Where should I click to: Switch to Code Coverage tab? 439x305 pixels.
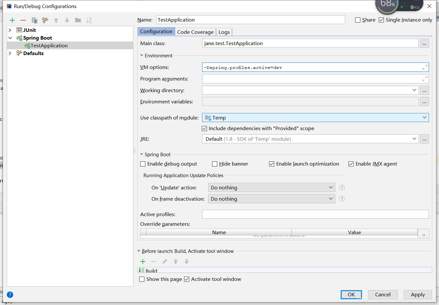pos(195,32)
